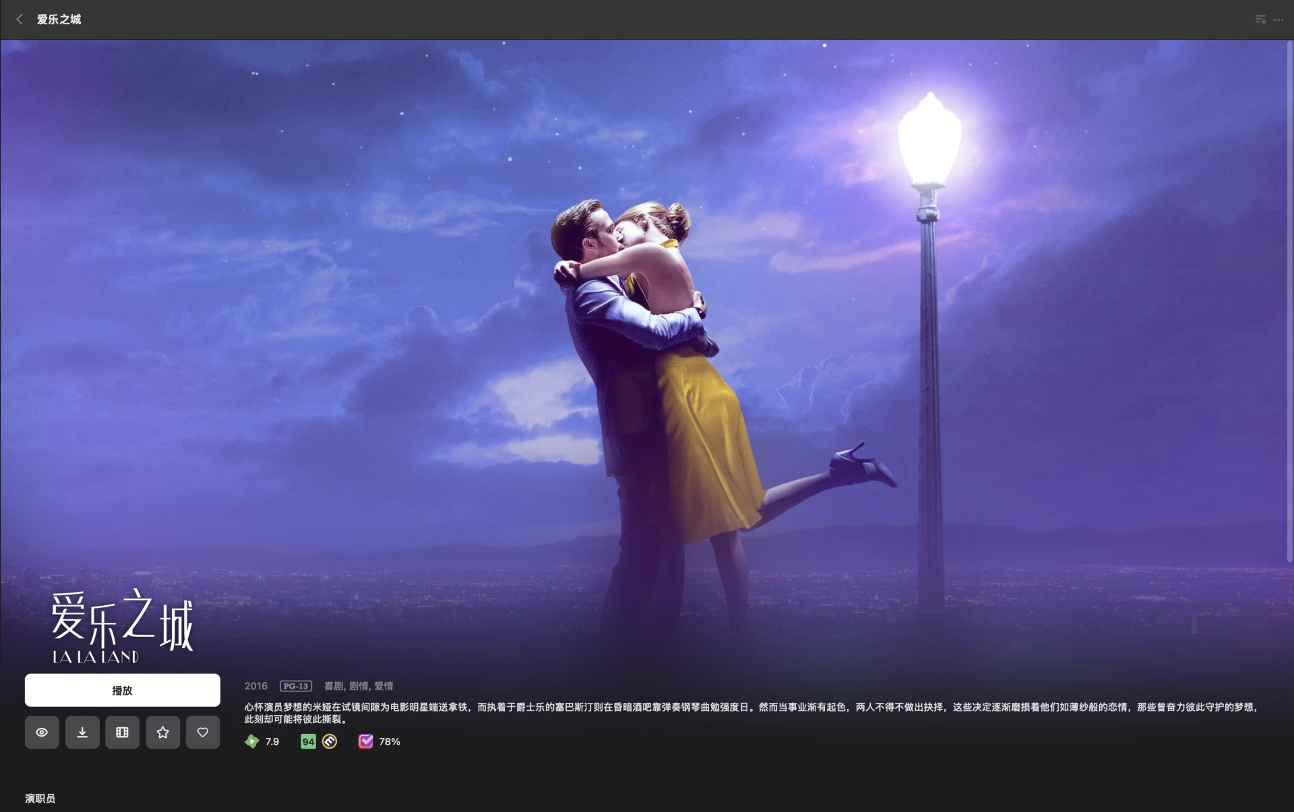1294x812 pixels.
Task: Click the 播放 play button
Action: click(123, 690)
